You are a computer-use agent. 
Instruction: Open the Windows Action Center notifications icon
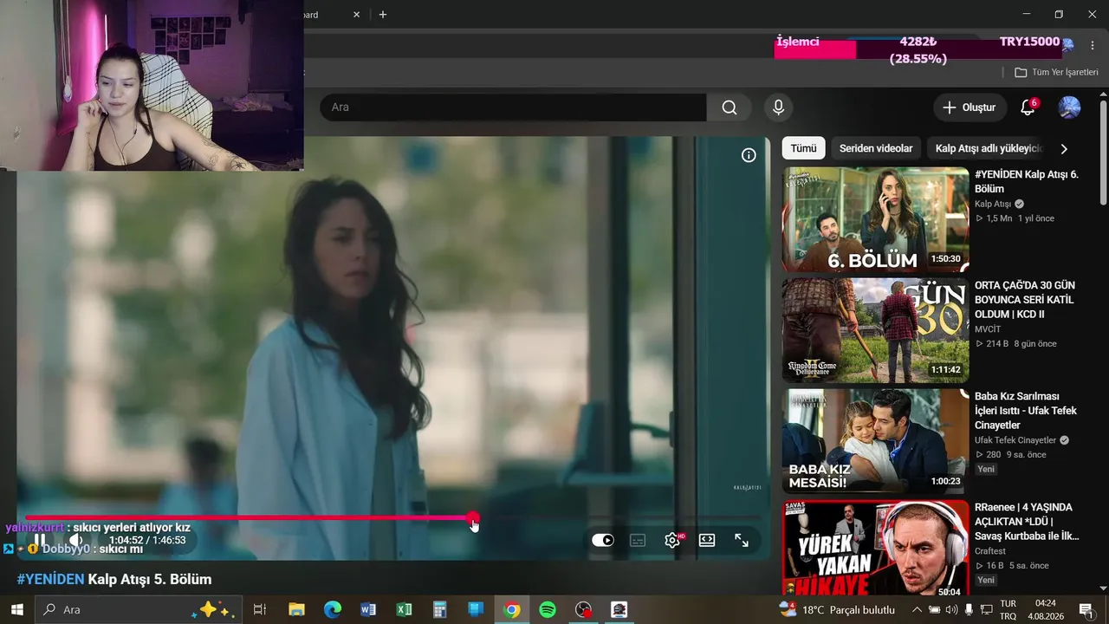[1086, 609]
